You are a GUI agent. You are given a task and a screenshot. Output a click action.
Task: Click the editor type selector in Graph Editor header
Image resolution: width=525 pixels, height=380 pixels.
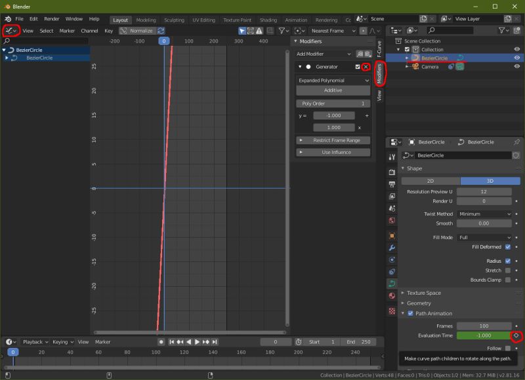pos(9,30)
